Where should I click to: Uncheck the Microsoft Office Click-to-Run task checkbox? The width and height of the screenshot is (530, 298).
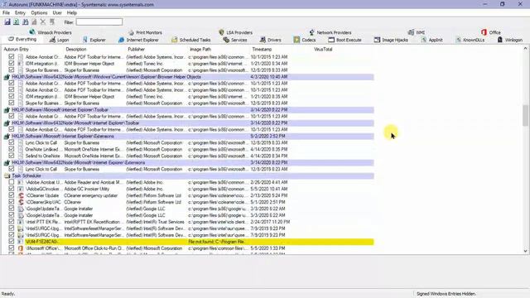(12, 248)
